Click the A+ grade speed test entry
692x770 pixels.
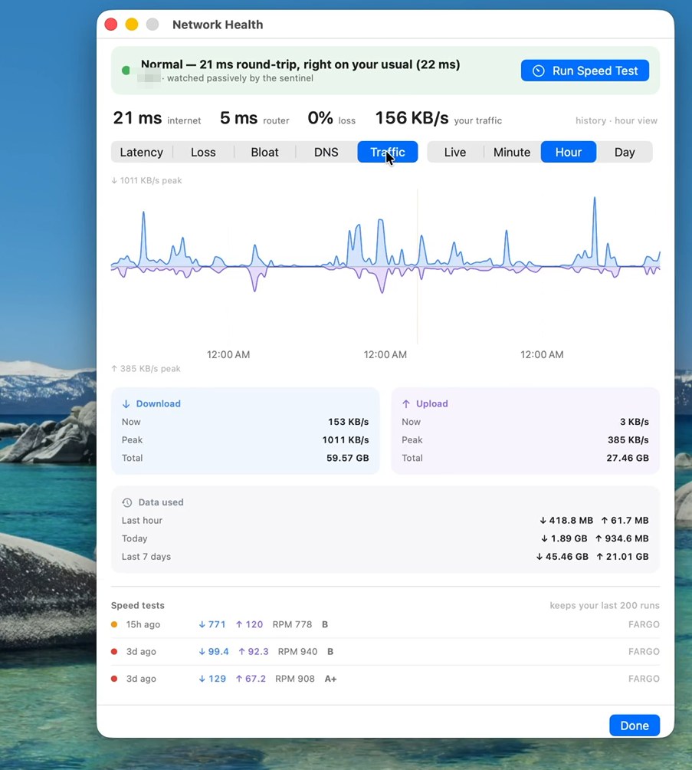[x=385, y=679]
